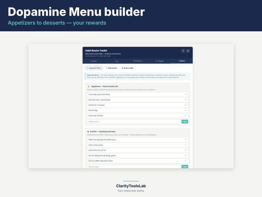Click '5 min walk around the block' text
The image size is (262, 197).
[x=99, y=95]
